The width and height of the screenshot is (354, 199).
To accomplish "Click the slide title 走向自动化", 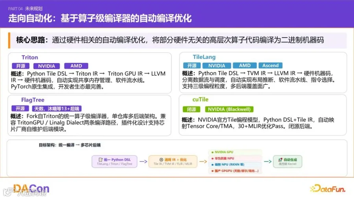I will point(100,18).
